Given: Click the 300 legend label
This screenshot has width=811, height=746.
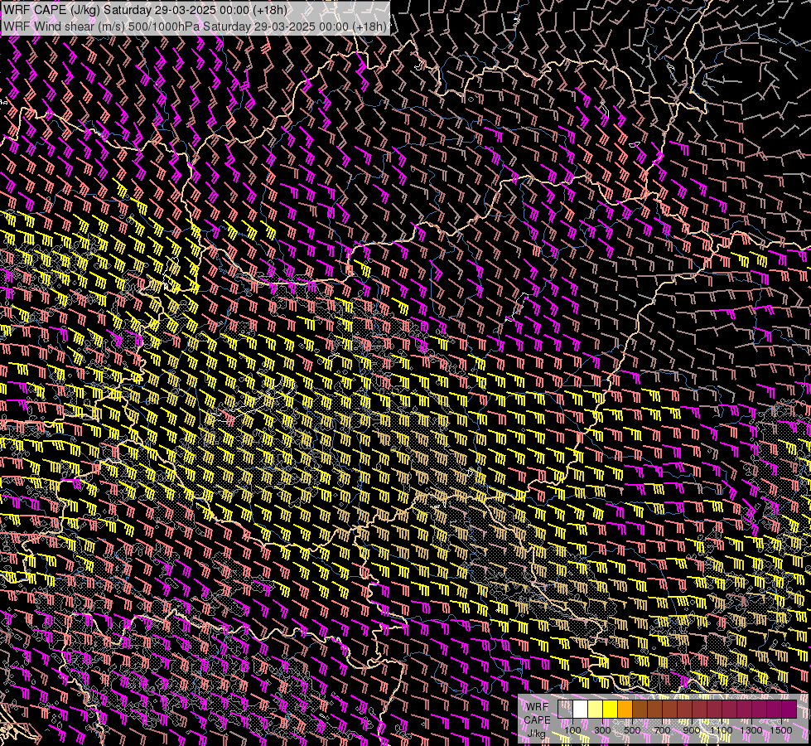Looking at the screenshot, I should click(602, 730).
